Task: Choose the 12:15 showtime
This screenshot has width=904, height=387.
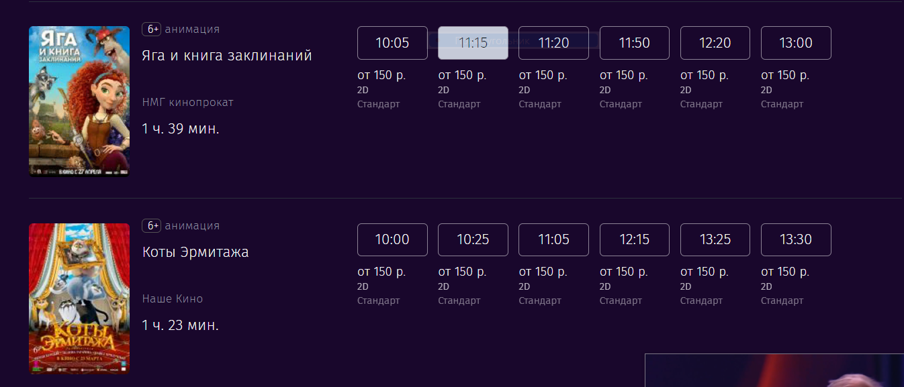Action: (635, 239)
